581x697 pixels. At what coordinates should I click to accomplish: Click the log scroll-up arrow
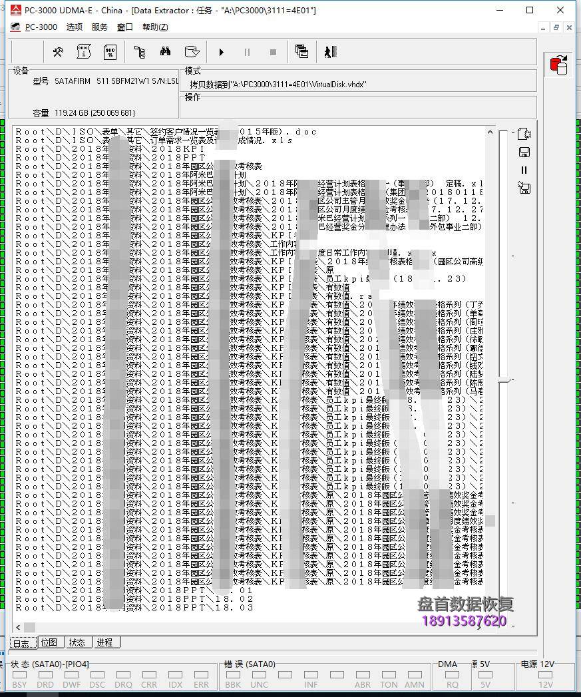(490, 132)
